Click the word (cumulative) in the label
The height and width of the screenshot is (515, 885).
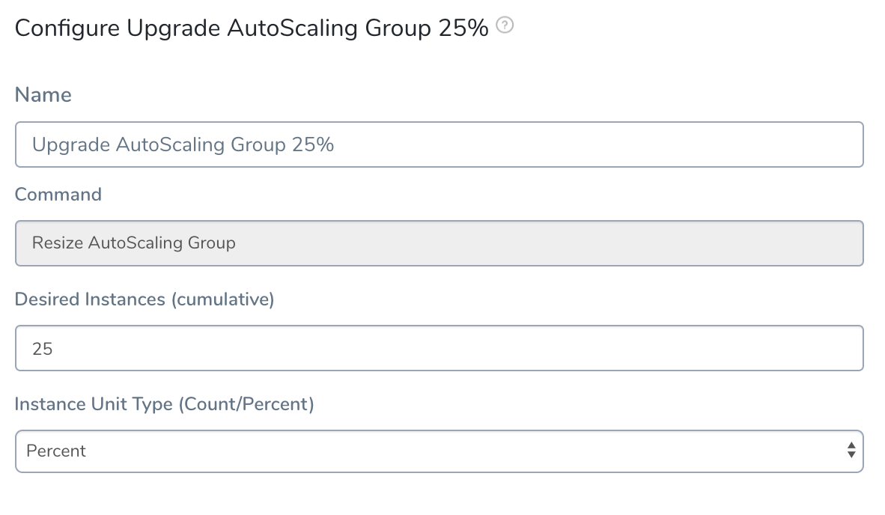(222, 299)
